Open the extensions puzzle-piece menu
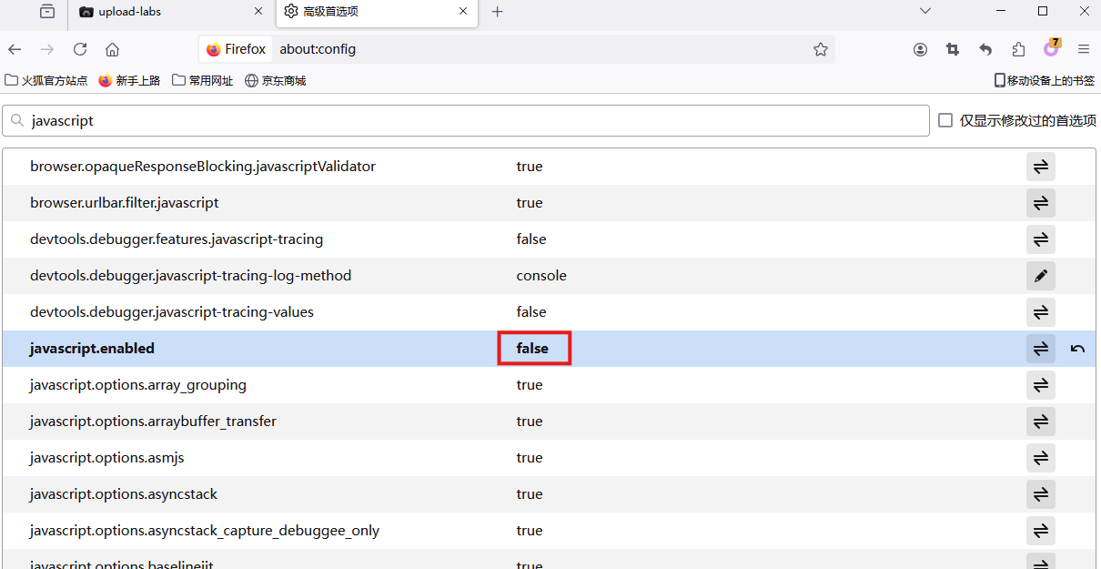The height and width of the screenshot is (569, 1101). (1018, 49)
